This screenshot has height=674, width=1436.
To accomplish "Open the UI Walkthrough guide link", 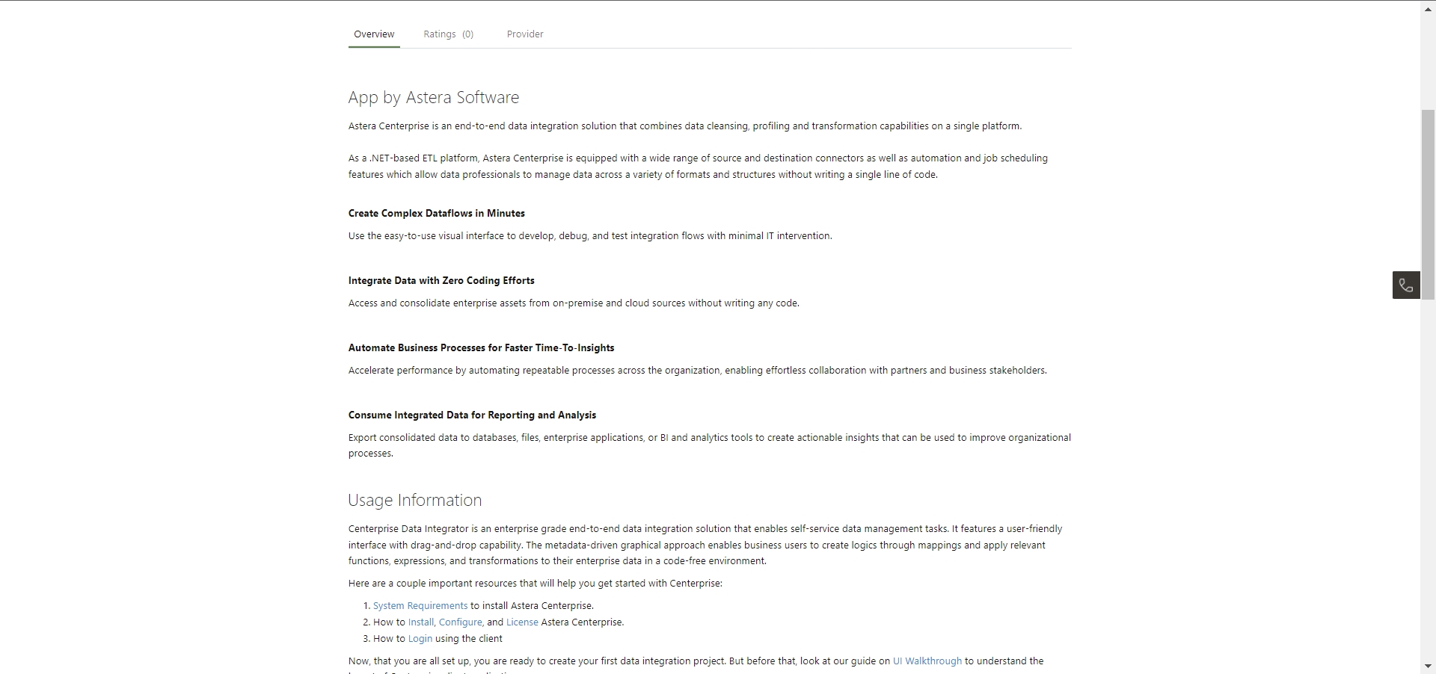I will pyautogui.click(x=927, y=661).
